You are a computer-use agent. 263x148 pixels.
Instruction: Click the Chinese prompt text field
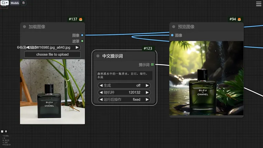click(124, 75)
